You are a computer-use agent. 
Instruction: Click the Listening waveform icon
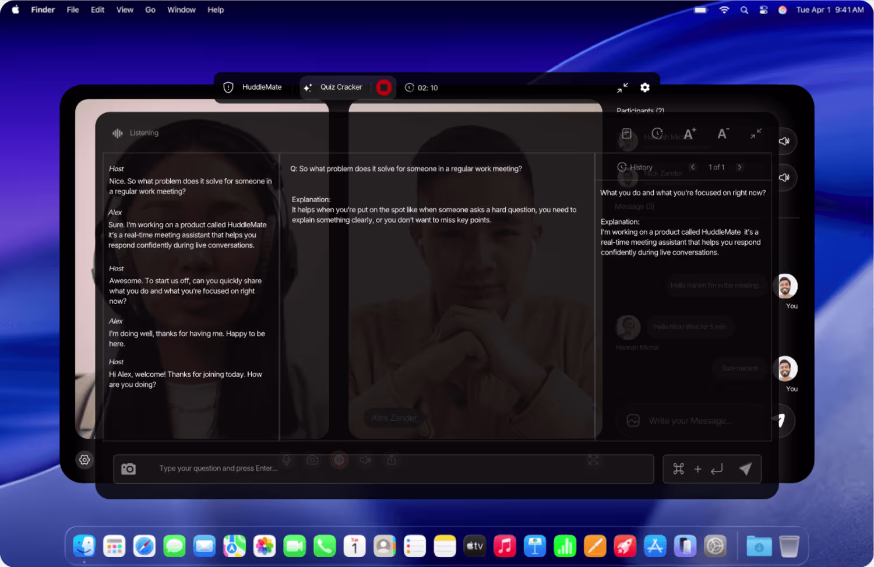pos(118,133)
